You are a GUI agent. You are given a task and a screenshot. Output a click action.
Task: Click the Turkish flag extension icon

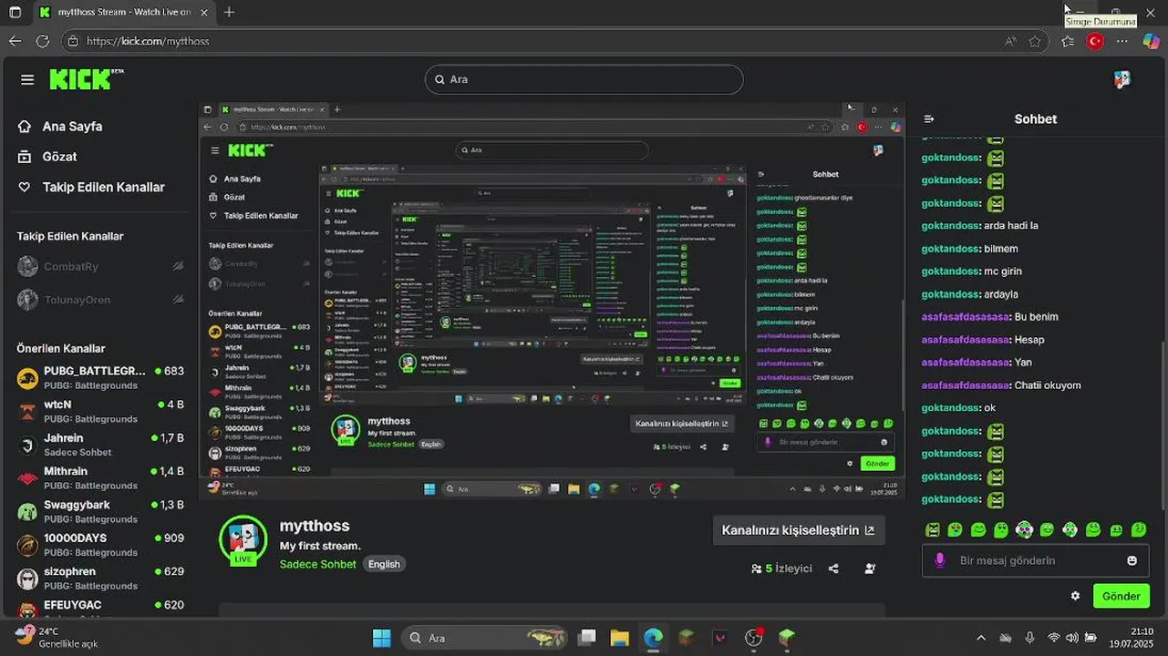(1095, 41)
